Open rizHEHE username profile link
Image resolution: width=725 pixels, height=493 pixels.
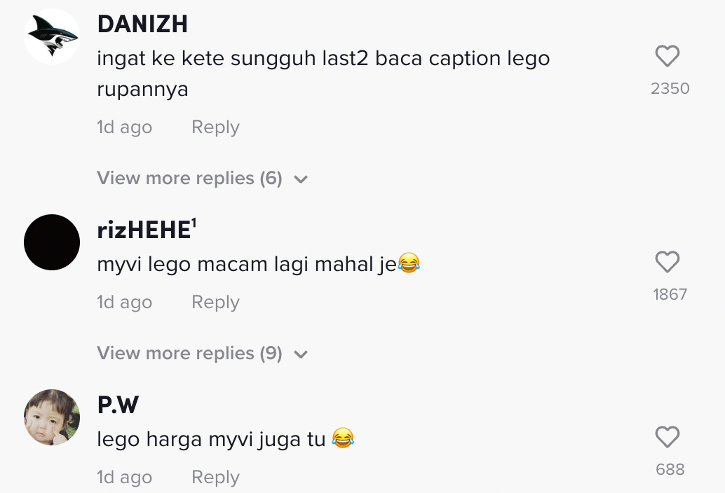click(x=144, y=230)
